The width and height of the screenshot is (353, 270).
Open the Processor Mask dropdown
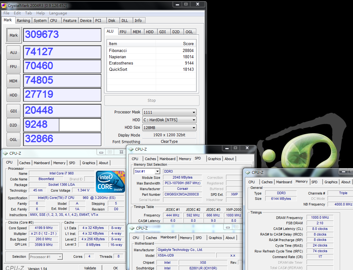tap(169, 112)
